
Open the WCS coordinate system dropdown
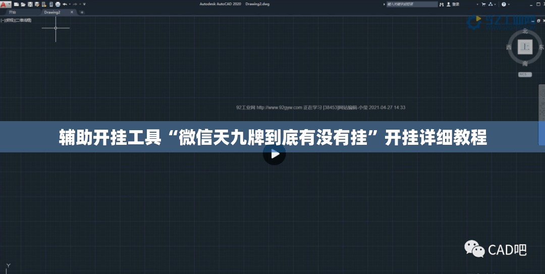(x=525, y=74)
